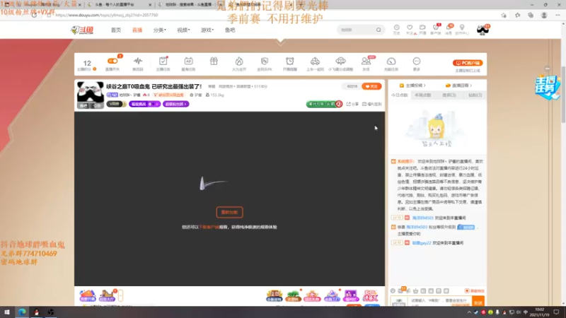The width and height of the screenshot is (566, 318).
Task: Click the orange PC client button
Action: pyautogui.click(x=468, y=63)
